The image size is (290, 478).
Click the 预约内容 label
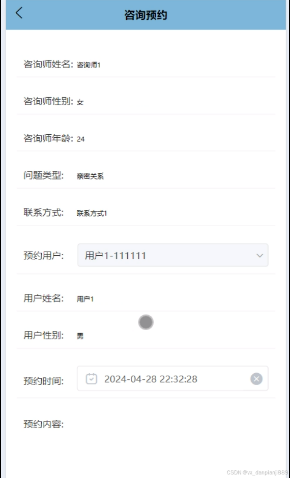pyautogui.click(x=44, y=424)
